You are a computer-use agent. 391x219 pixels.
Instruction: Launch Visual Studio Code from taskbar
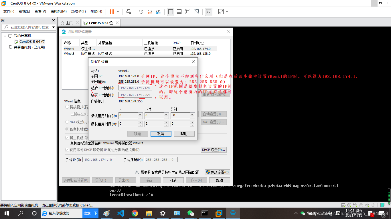[121, 213]
